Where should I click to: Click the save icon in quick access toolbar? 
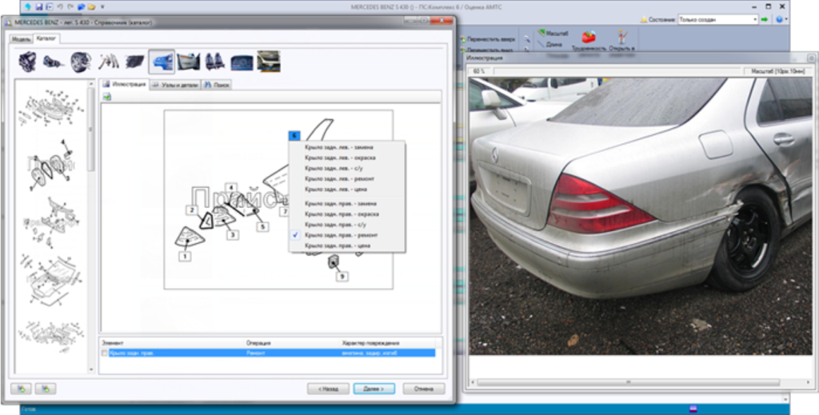39,6
